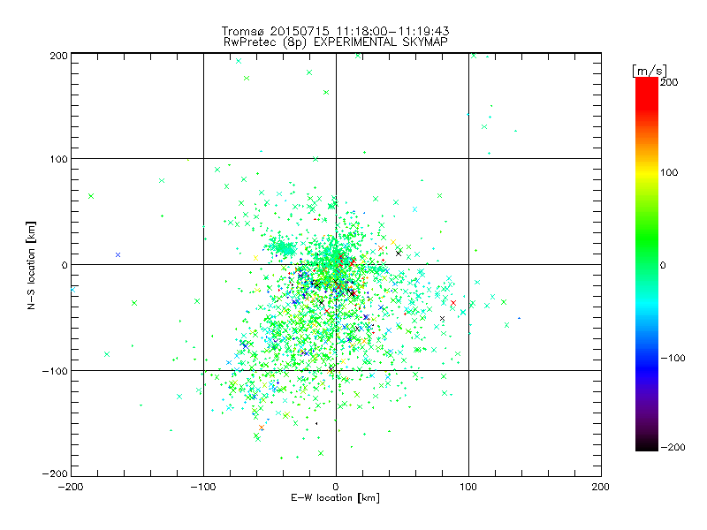Click the y-axis tick label '-200'
Screen dimensions: 707x530
[x=55, y=473]
